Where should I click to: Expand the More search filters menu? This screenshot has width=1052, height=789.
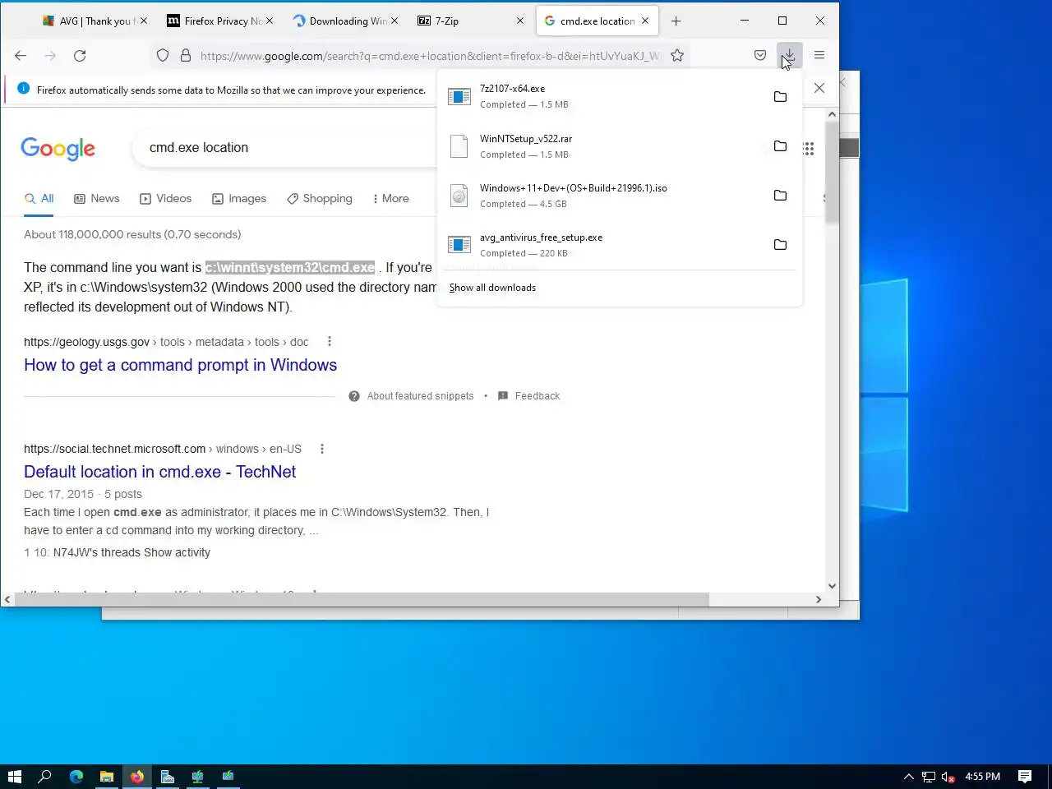pos(390,198)
